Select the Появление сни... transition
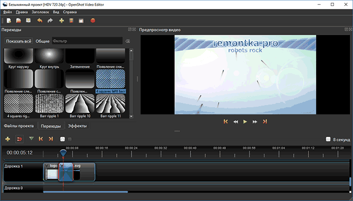Viewport: 353px width, 201px height. click(x=111, y=59)
